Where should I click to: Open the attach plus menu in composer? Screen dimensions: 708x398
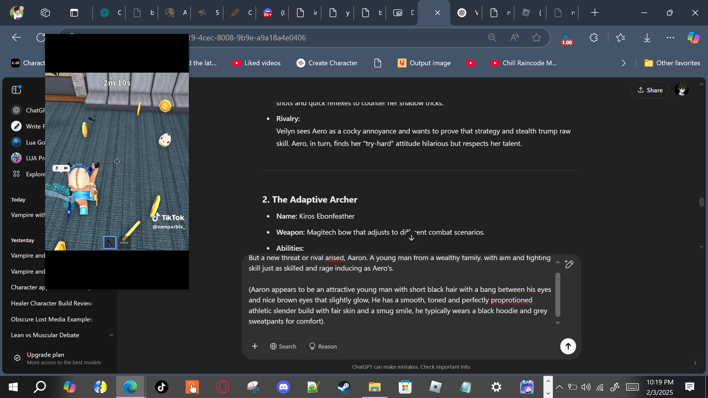tap(255, 346)
